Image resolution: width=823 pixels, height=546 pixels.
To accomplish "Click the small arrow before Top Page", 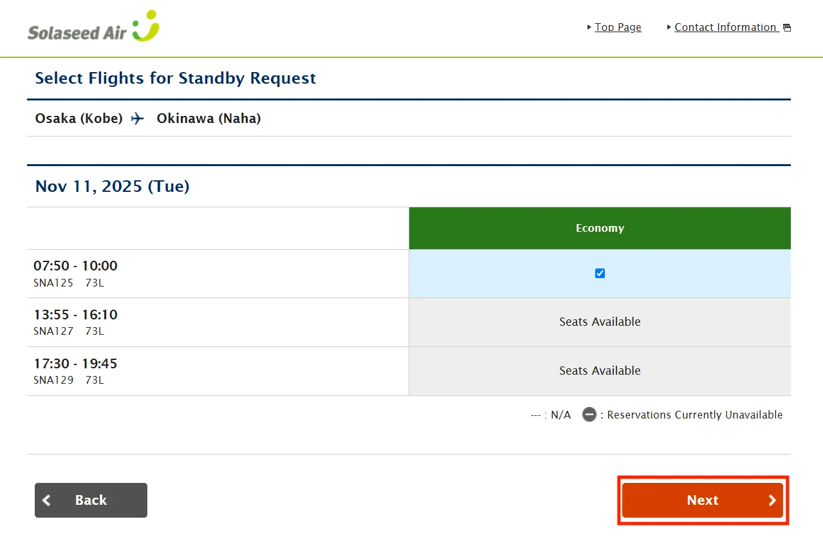I will click(x=589, y=28).
